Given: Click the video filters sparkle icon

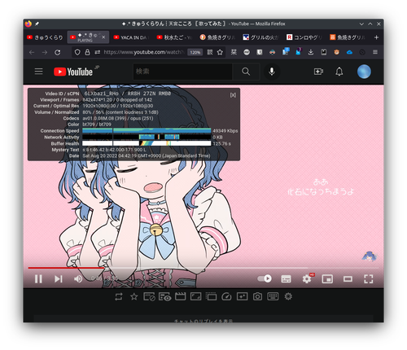Looking at the screenshot, I should 242,296.
